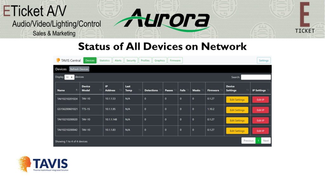This screenshot has width=325, height=183.
Task: Click the E Ticket logo at top right
Action: click(305, 18)
